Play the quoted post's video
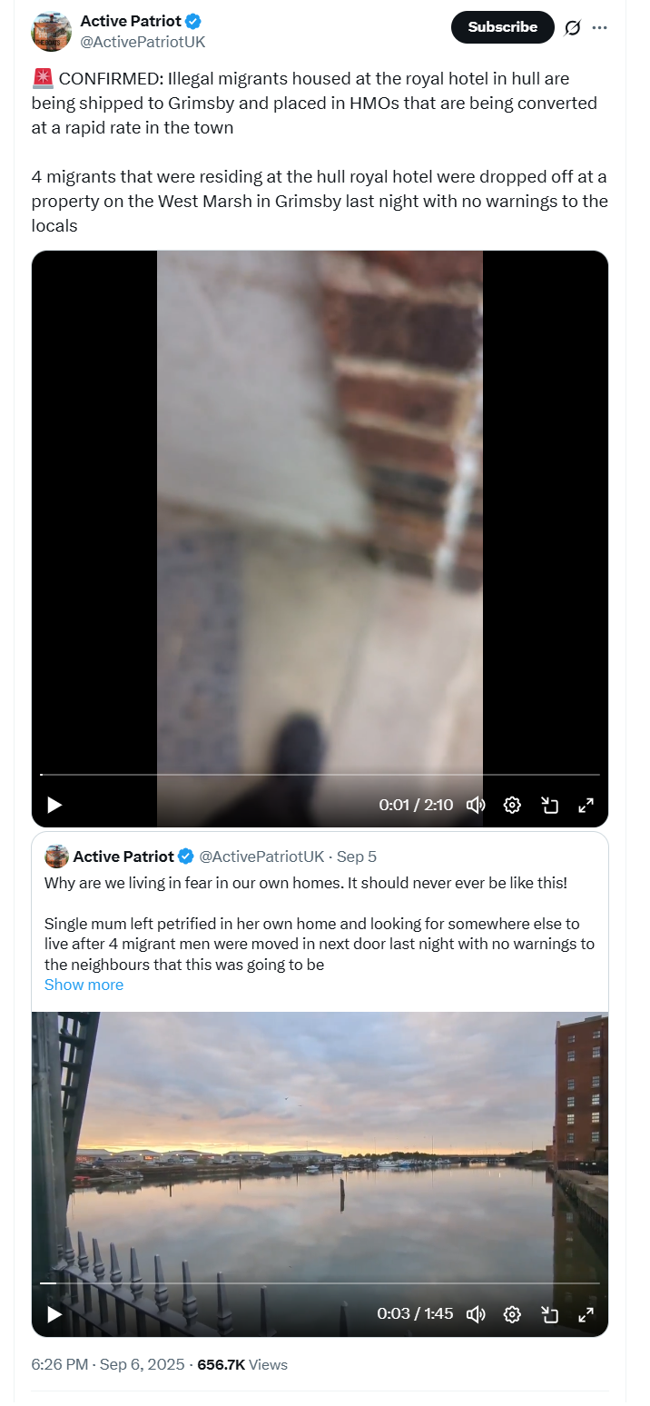Screen dimensions: 650x1406 tap(54, 1313)
